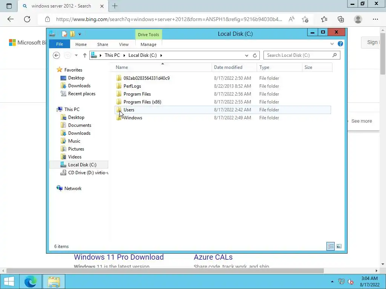Click Edge browser back button
Screen dimensions: 386x289
click(10, 19)
